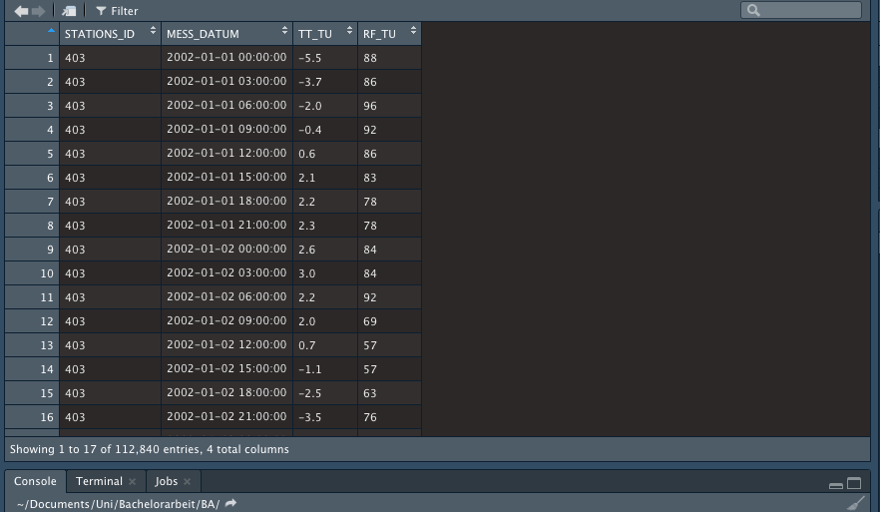The width and height of the screenshot is (880, 512).
Task: Show data in new window icon
Action: pos(69,11)
